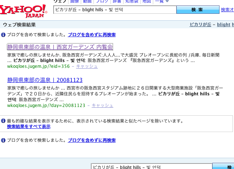Click second result snippet mentioning 西宮市の阪急西宮スタジアム跡地
The image size is (234, 169).
(115, 94)
